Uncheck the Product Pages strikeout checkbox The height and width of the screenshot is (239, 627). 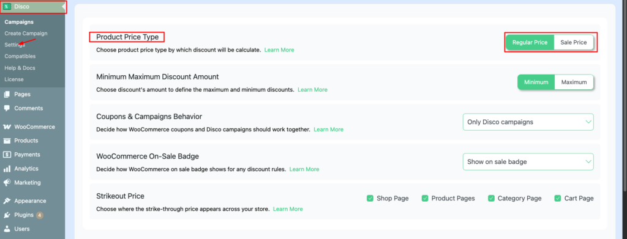(425, 198)
